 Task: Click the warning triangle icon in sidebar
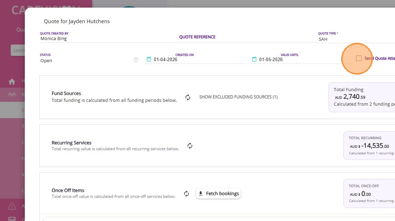[12, 206]
